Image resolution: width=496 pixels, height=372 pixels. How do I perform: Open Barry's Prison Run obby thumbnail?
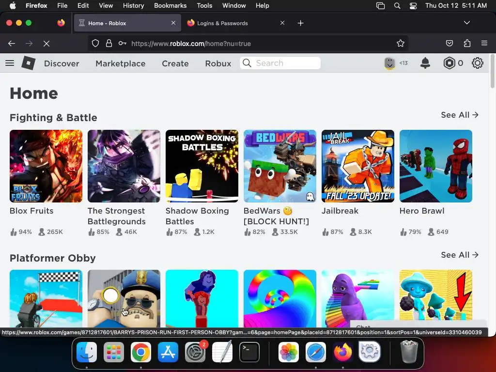[124, 298]
